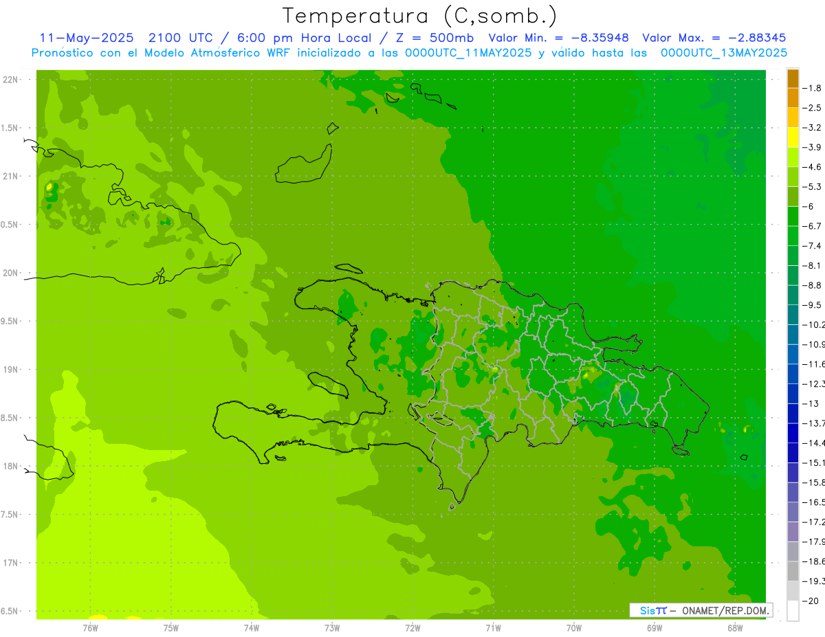This screenshot has height=637, width=825.
Task: Click the "0000UTC_13MAY2025" valid-until time
Action: pos(724,52)
